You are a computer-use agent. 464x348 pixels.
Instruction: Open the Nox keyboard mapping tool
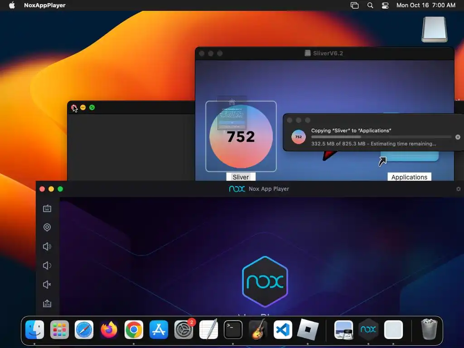coord(47,208)
